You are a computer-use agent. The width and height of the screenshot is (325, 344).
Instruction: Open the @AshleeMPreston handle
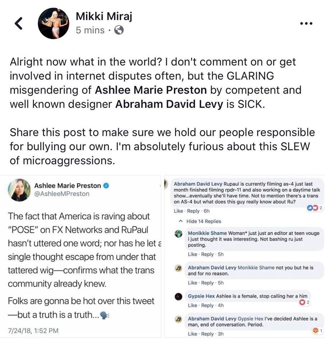click(x=62, y=194)
